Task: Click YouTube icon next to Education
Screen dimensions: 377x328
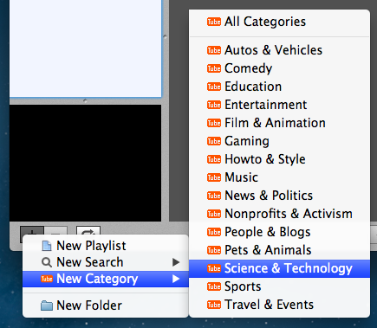Action: [x=214, y=87]
